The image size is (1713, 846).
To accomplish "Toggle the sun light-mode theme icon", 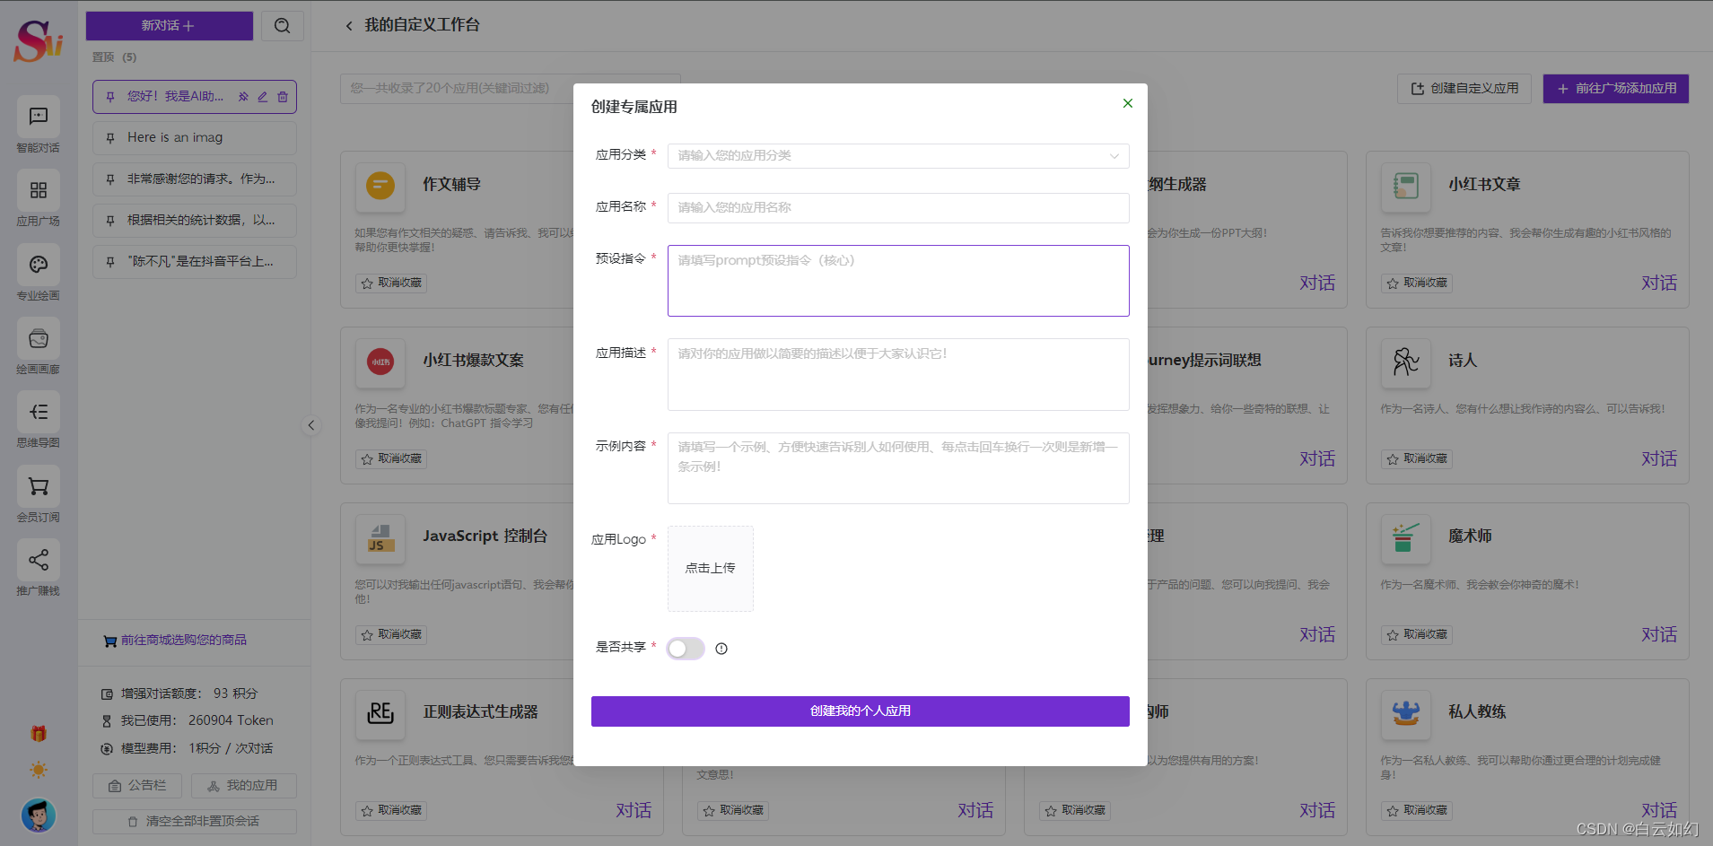I will point(39,770).
